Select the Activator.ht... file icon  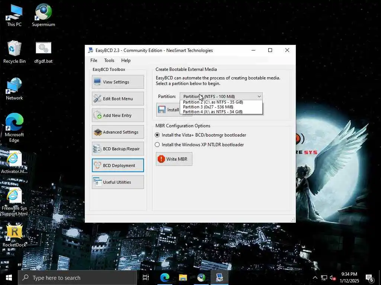point(15,162)
